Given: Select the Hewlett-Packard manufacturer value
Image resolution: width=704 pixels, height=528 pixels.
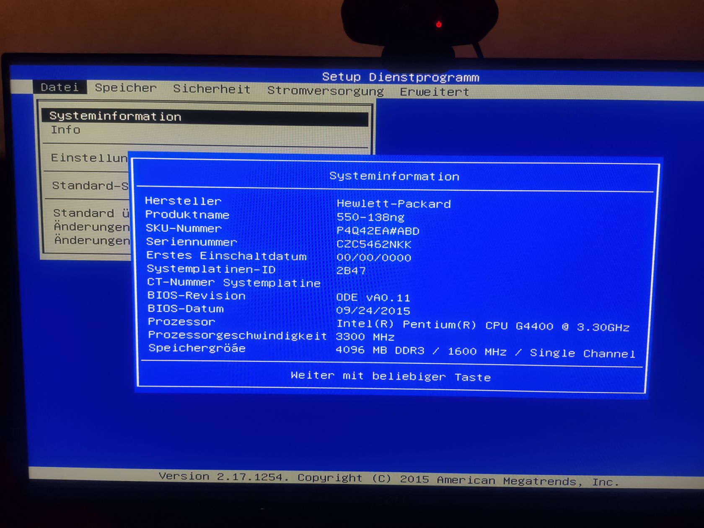Looking at the screenshot, I should tap(394, 204).
